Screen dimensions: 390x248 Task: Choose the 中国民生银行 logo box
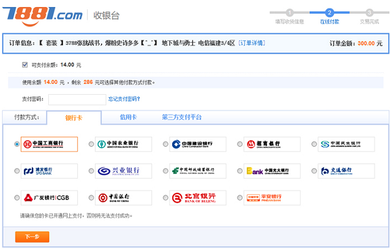pyautogui.click(x=346, y=144)
